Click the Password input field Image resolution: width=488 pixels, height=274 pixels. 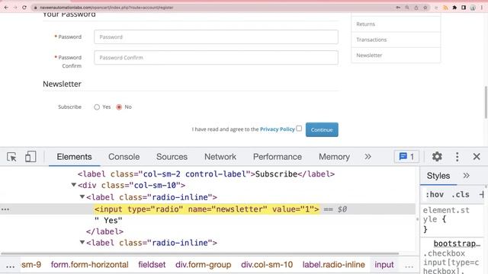click(x=216, y=37)
